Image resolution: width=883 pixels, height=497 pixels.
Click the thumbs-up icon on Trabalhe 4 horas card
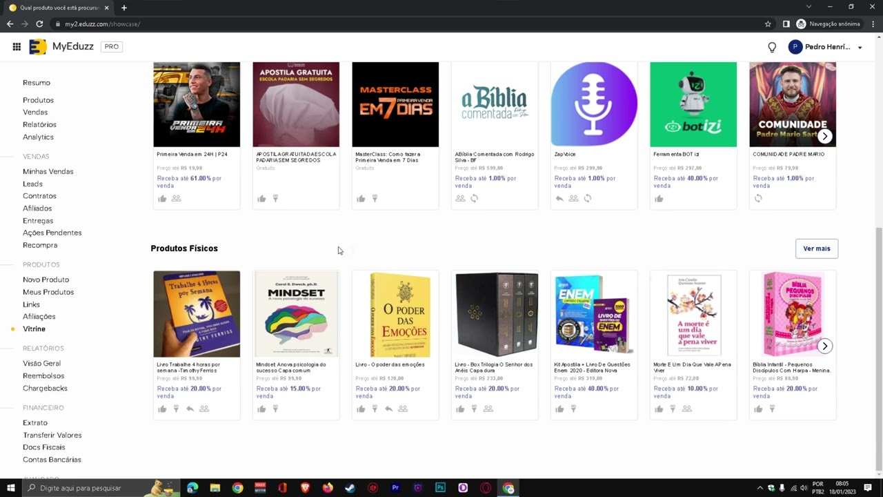[x=162, y=409]
